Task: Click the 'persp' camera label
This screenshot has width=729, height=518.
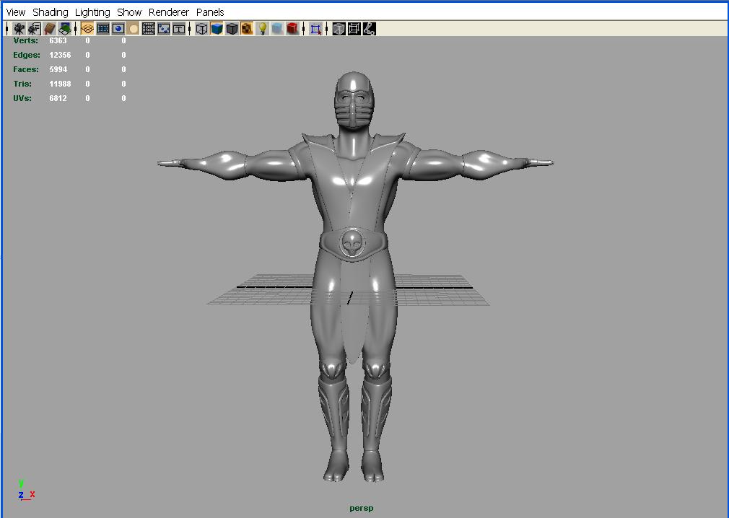Action: pyautogui.click(x=361, y=508)
